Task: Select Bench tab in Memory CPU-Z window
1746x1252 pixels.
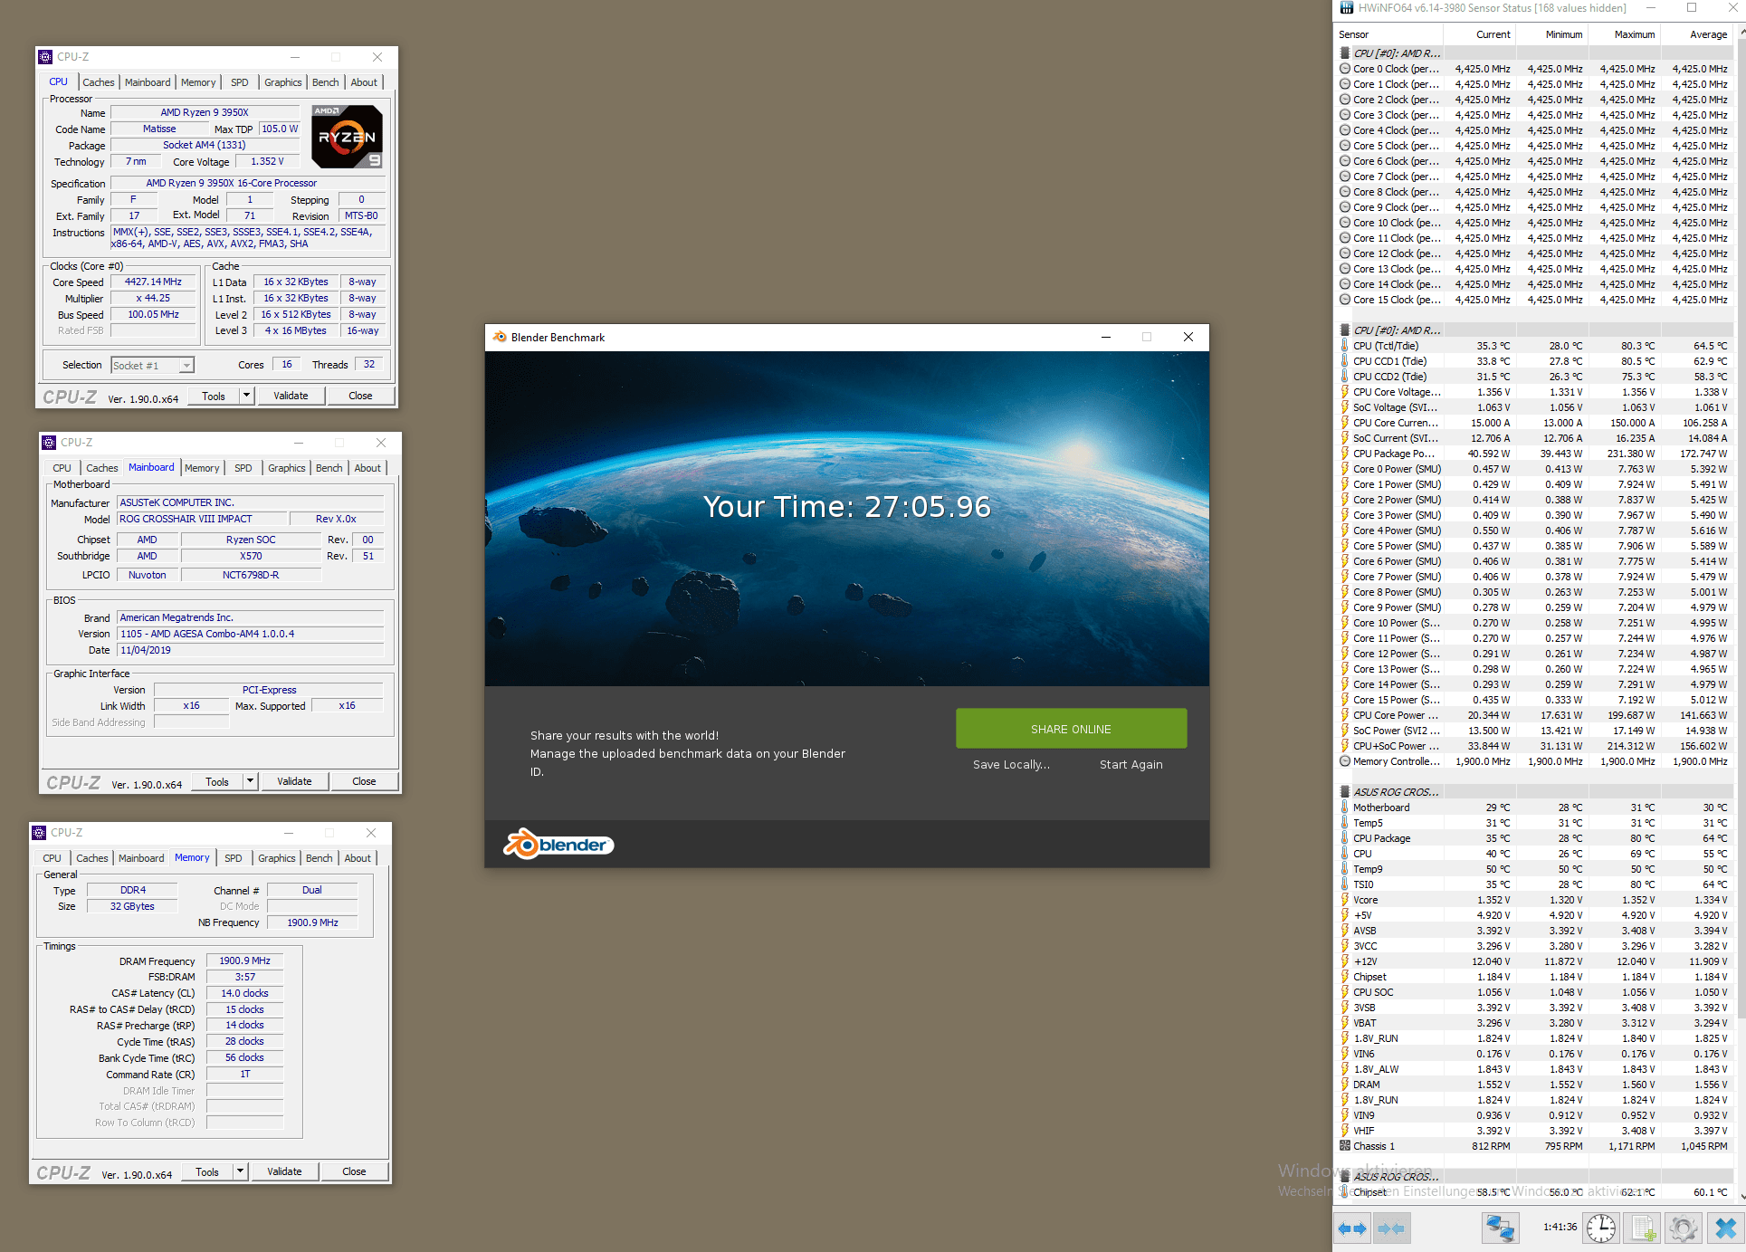Action: tap(319, 858)
